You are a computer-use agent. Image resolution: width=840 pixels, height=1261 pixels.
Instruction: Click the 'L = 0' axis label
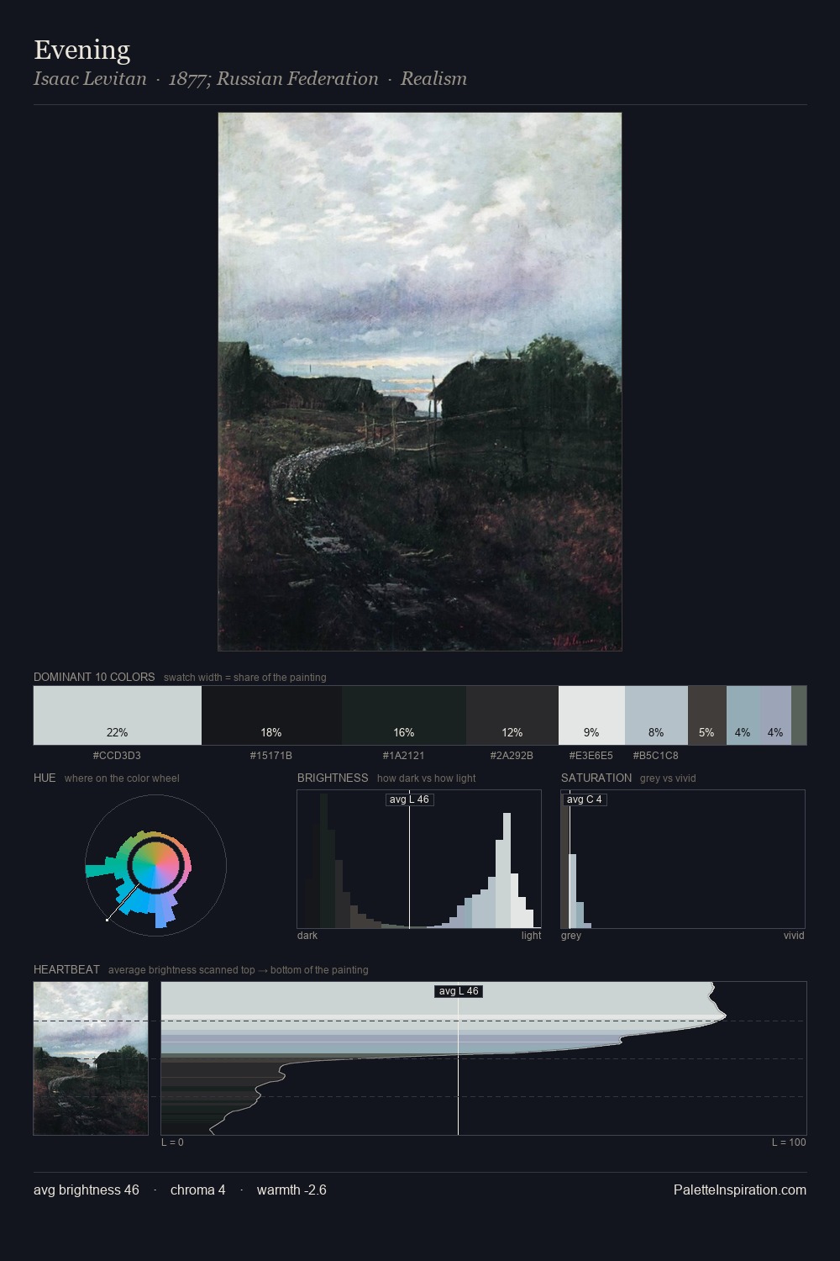172,1142
